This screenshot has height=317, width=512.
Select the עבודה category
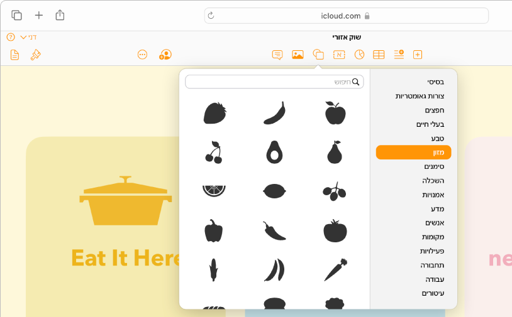435,279
